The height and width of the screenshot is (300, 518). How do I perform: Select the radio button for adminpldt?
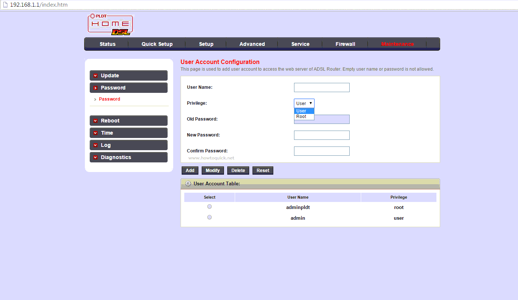[x=209, y=206]
